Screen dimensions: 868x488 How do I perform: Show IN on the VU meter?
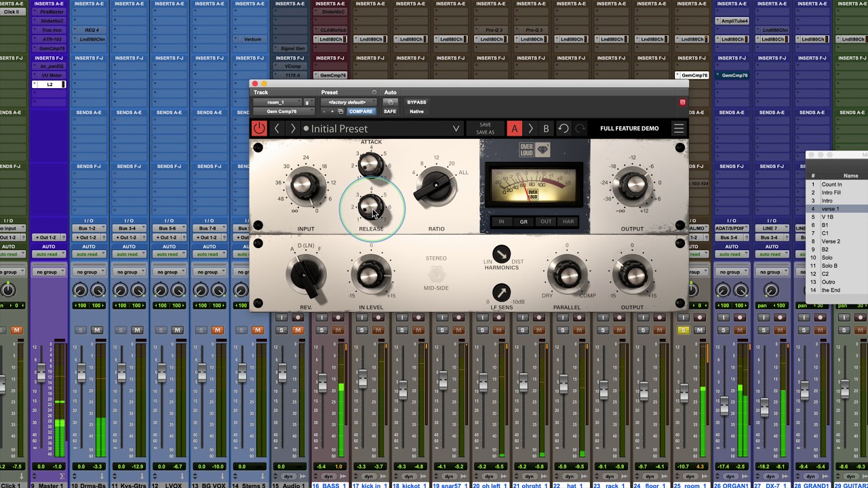(502, 222)
